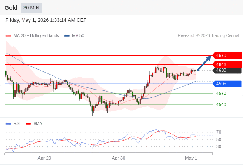Select the 30 MIN timeframe button

tap(31, 8)
